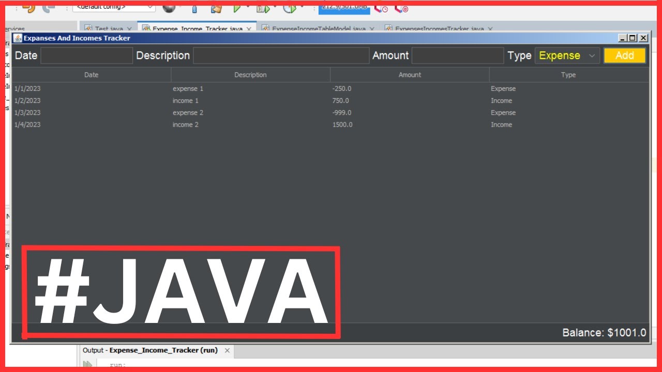Select the 1/1/2023 date cell
Viewport: 662px width, 372px height.
[x=91, y=89]
